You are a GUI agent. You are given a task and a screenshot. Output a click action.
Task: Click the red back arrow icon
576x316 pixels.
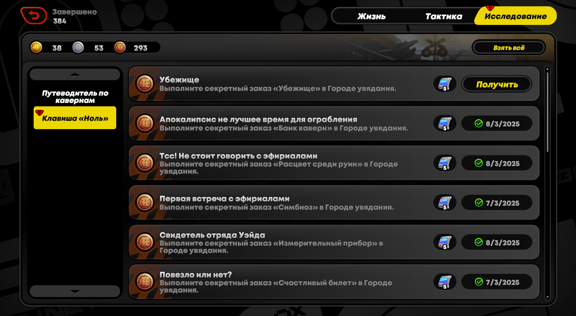34,16
